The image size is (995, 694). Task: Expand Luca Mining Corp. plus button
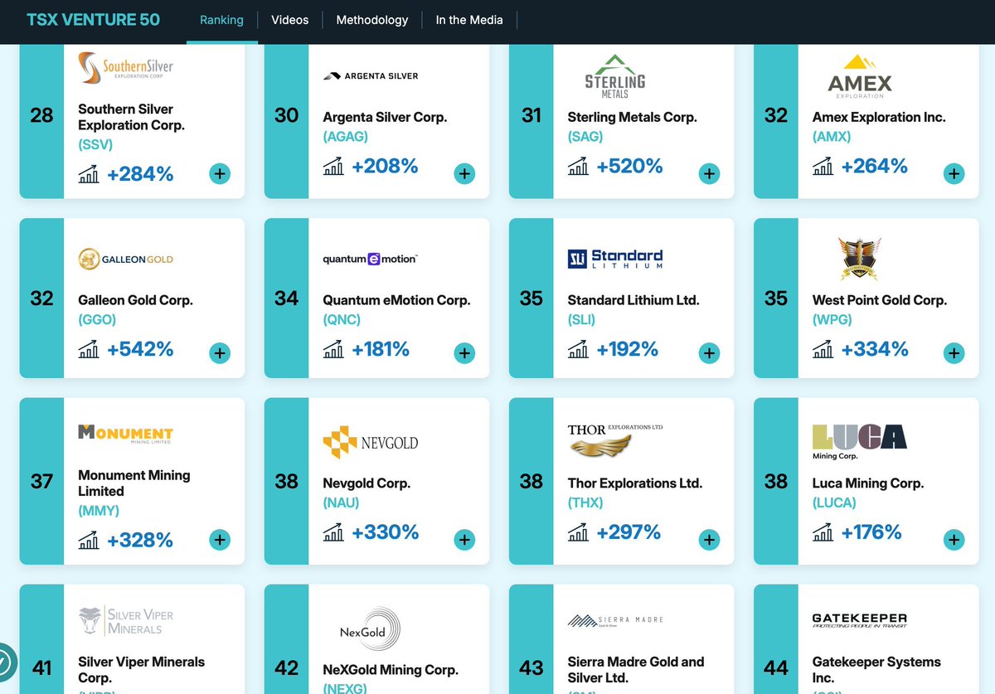click(x=954, y=540)
